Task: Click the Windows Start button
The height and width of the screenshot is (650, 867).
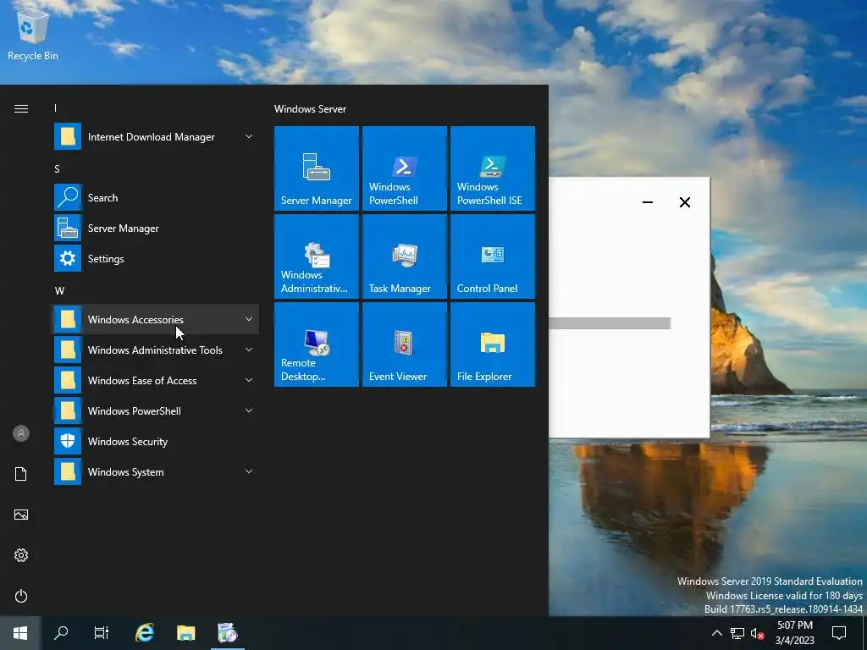Action: (20, 633)
